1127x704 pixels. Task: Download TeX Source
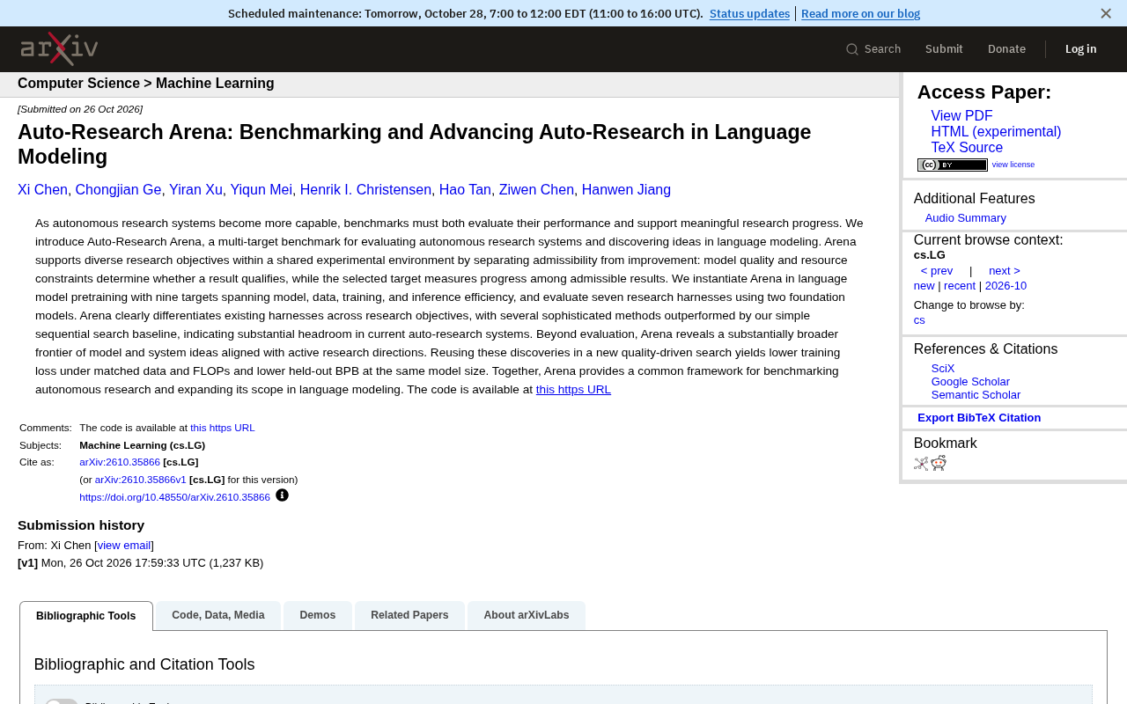pyautogui.click(x=967, y=148)
